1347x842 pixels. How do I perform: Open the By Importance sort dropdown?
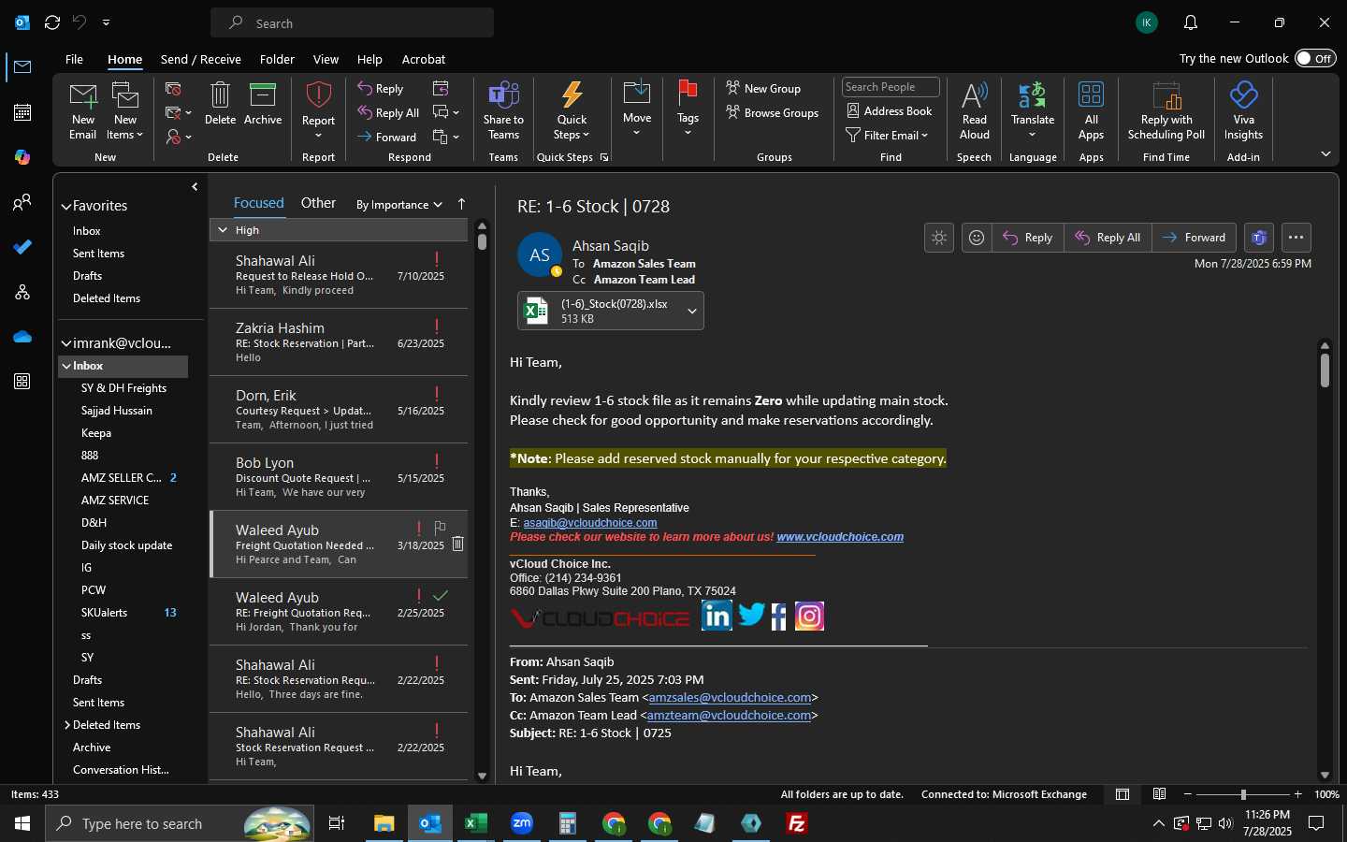click(398, 205)
